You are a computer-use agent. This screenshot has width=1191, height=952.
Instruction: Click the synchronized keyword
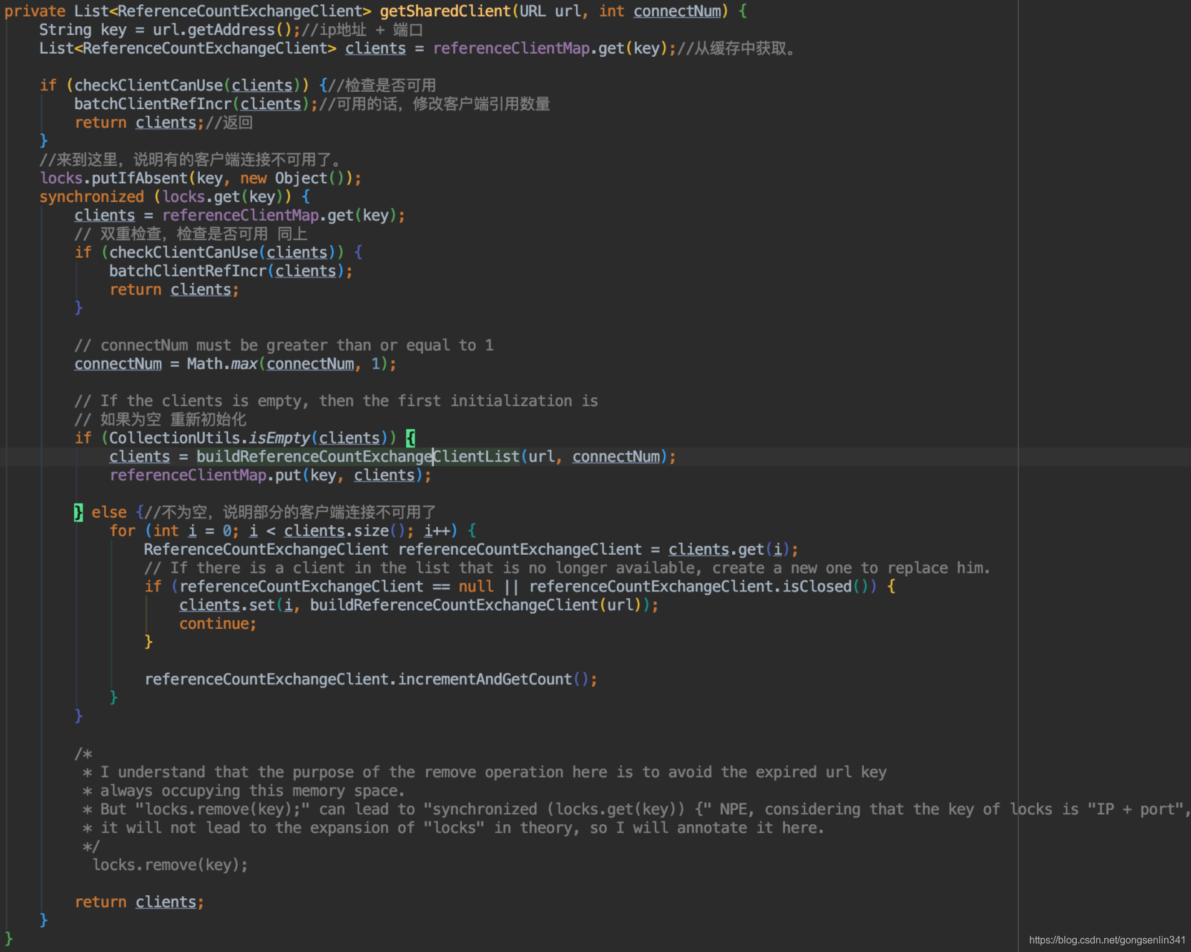tap(92, 197)
